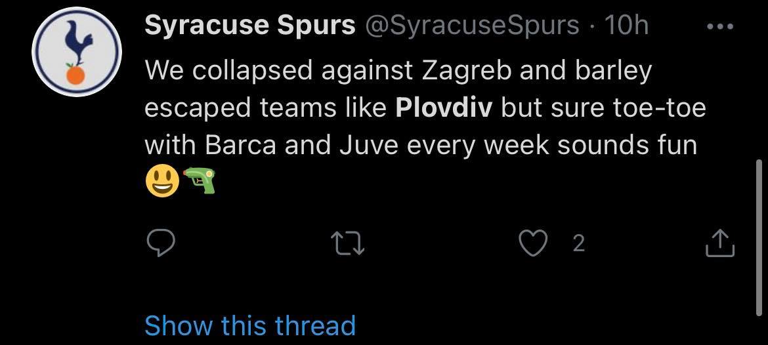Open the three-dot more options menu
Viewport: 768px width, 345px height.
(x=721, y=27)
